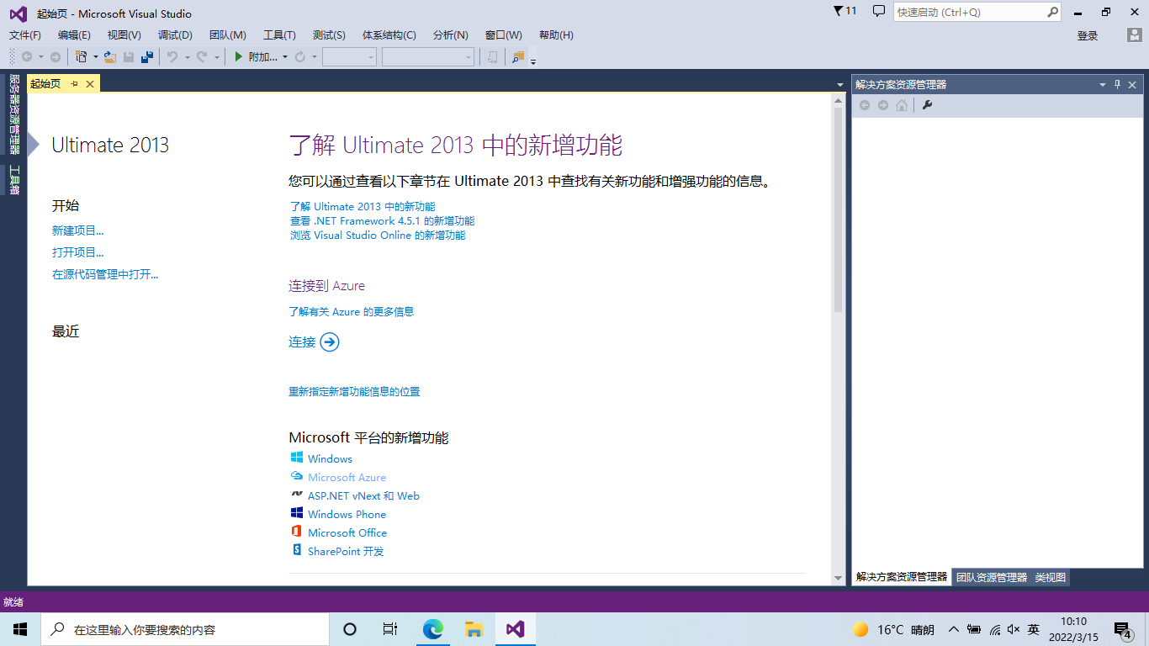This screenshot has width=1149, height=646.
Task: Click the start page scroll down arrow
Action: coord(838,579)
